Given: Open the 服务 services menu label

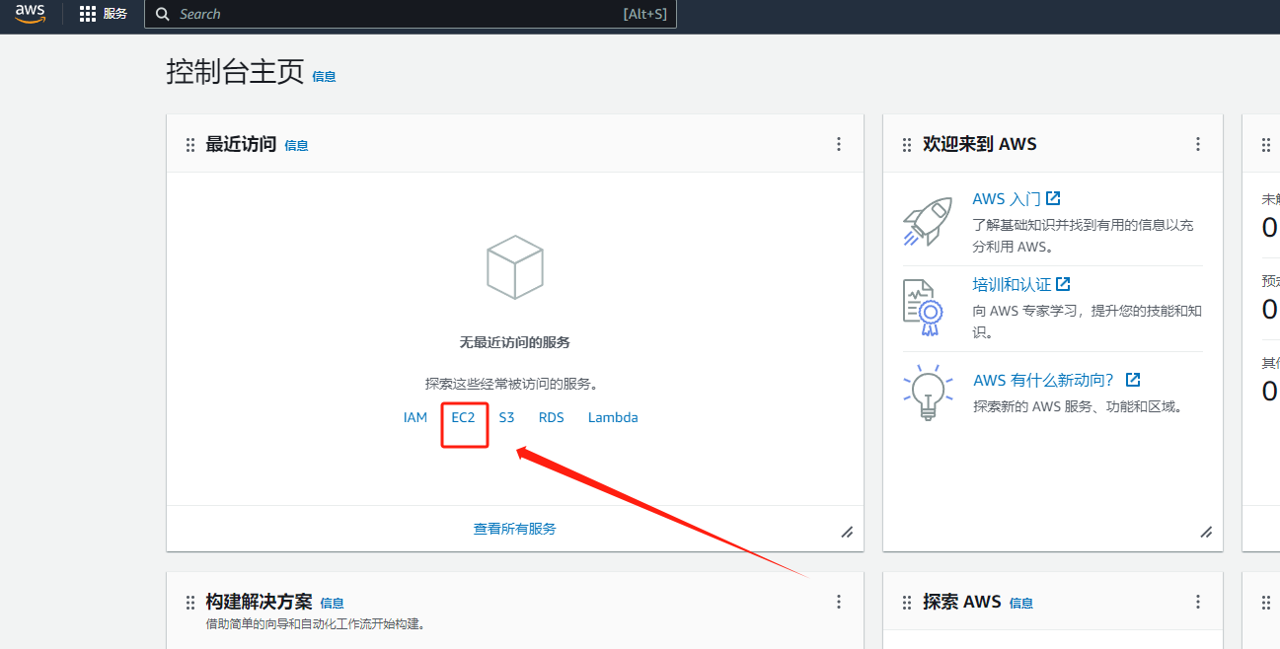Looking at the screenshot, I should click(115, 14).
